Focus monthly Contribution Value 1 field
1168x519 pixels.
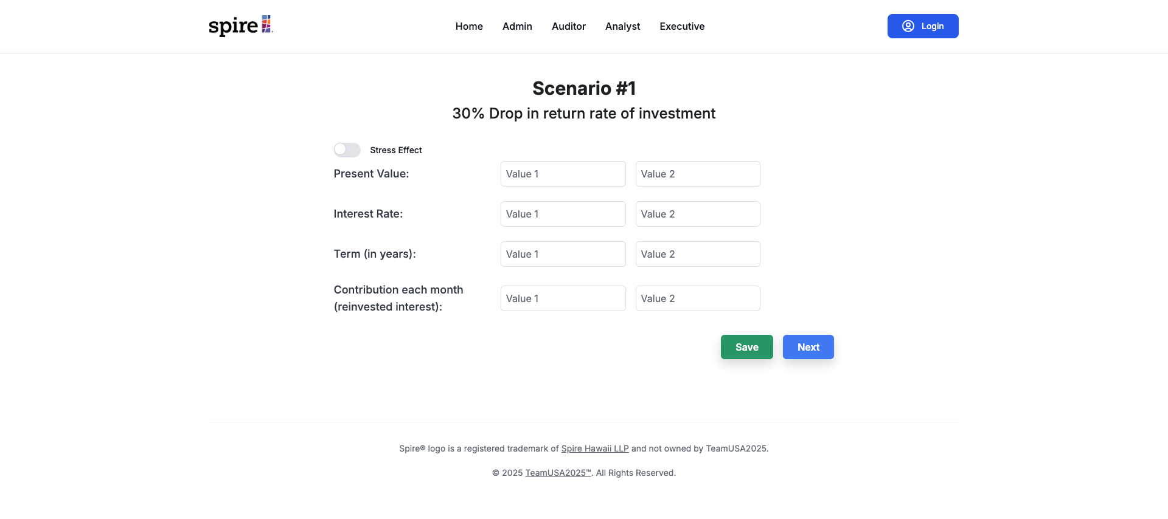pyautogui.click(x=563, y=298)
